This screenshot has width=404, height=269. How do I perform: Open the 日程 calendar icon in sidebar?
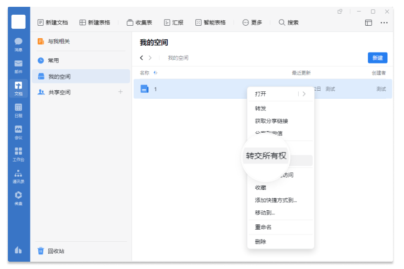[18, 109]
